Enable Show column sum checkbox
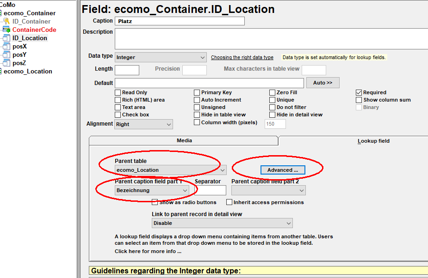428x278 pixels. [x=359, y=100]
